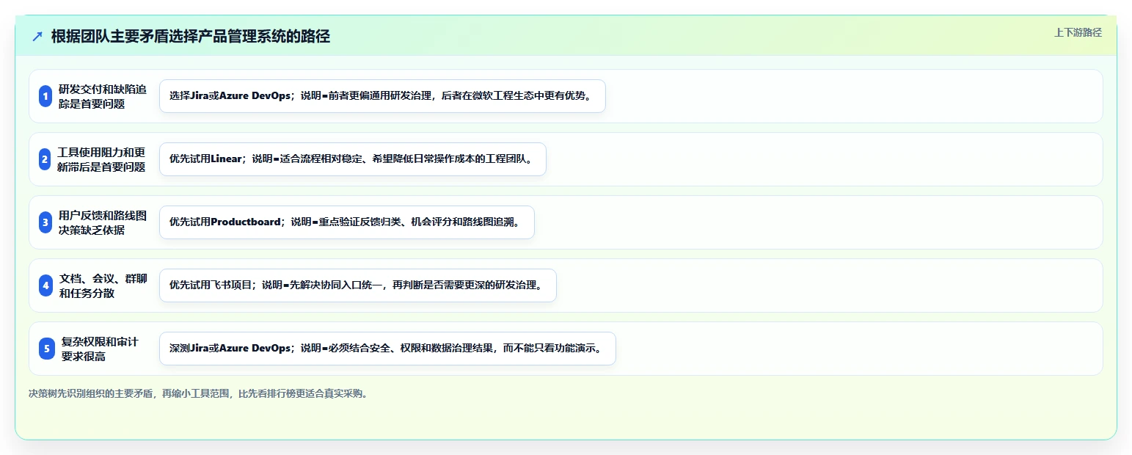The width and height of the screenshot is (1132, 455).
Task: Select the 工具使用阻力和更新滞后是首要问题 condition
Action: [x=101, y=159]
